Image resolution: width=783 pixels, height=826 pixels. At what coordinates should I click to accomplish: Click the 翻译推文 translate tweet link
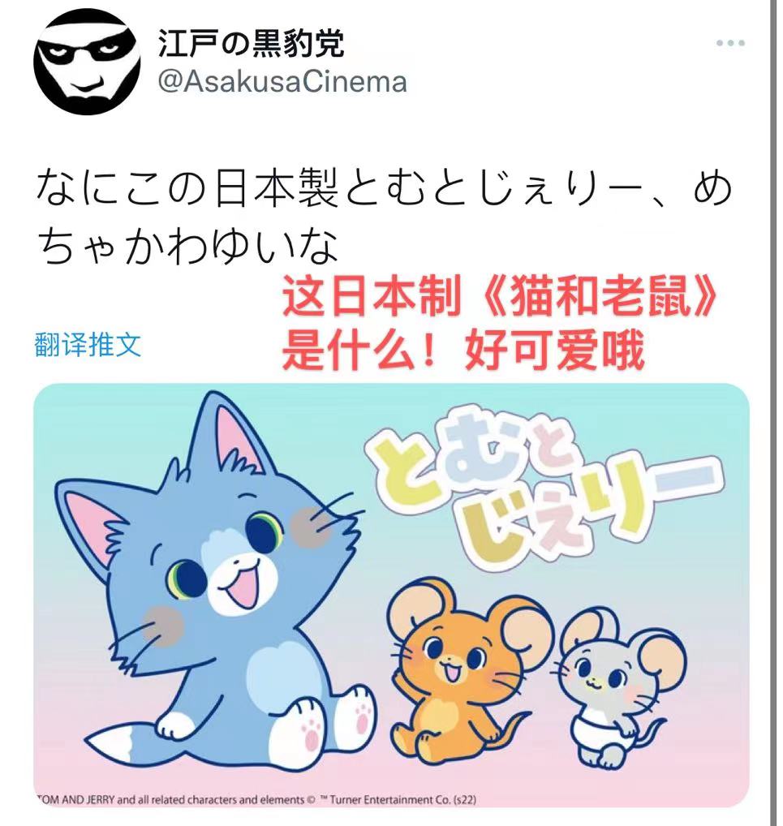tap(88, 345)
